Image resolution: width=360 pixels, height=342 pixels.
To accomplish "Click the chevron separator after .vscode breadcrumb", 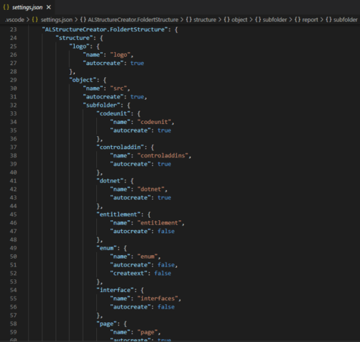I will 28,20.
